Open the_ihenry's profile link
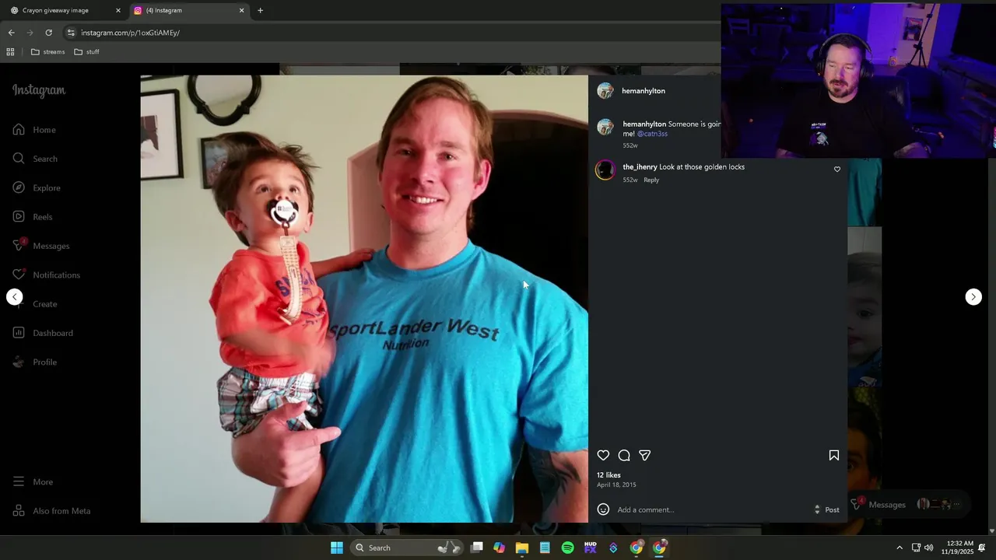Viewport: 996px width, 560px height. 640,167
